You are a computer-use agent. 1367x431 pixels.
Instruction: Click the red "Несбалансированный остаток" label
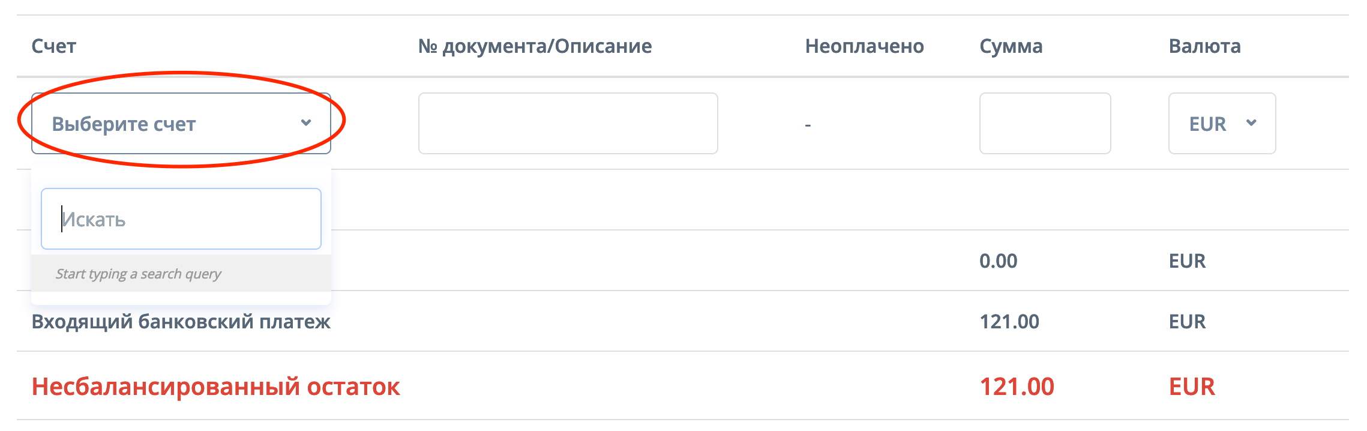coord(216,387)
